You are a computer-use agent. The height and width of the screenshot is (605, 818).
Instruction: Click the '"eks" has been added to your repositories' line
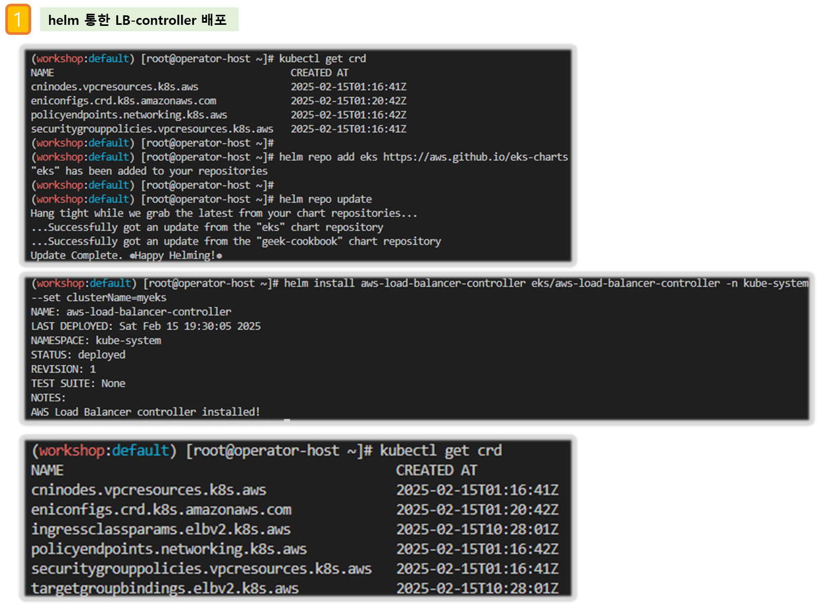click(149, 171)
